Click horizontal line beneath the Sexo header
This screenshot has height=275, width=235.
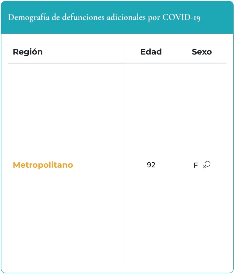coord(202,63)
